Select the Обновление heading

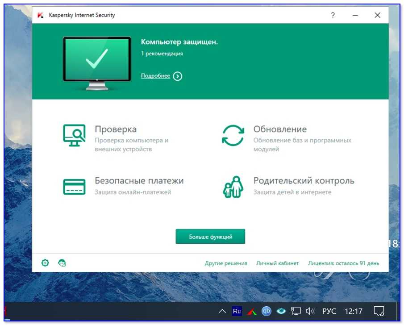pos(280,129)
